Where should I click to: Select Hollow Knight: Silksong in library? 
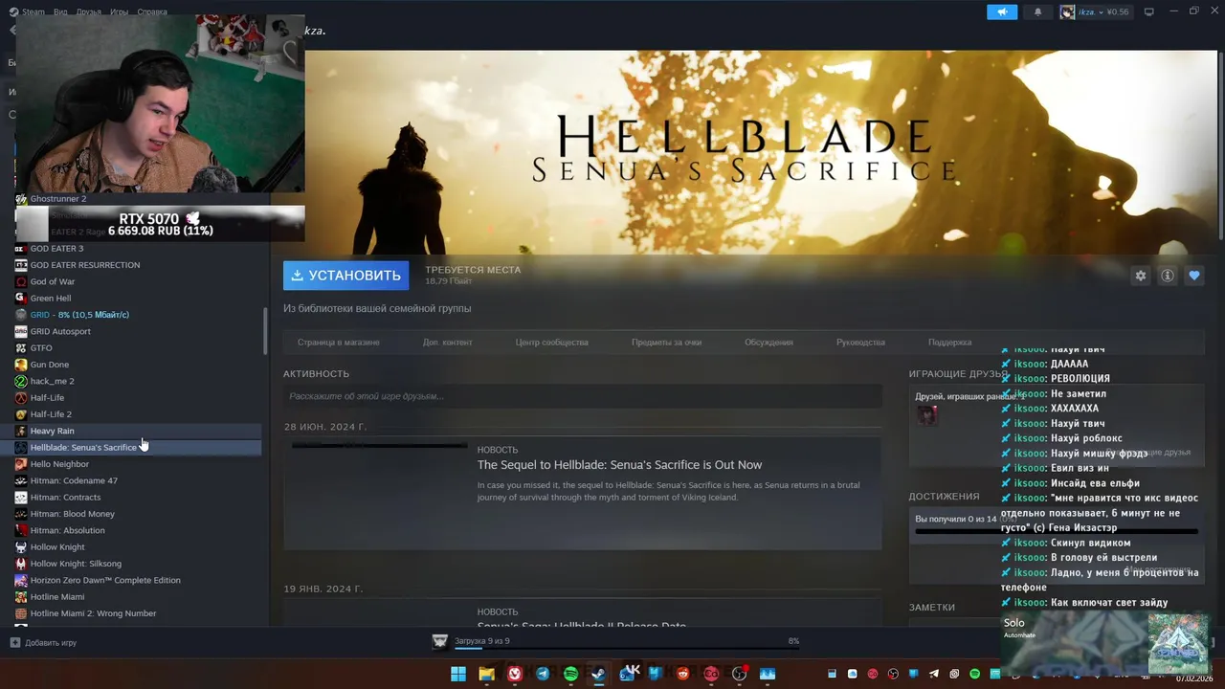tap(76, 564)
